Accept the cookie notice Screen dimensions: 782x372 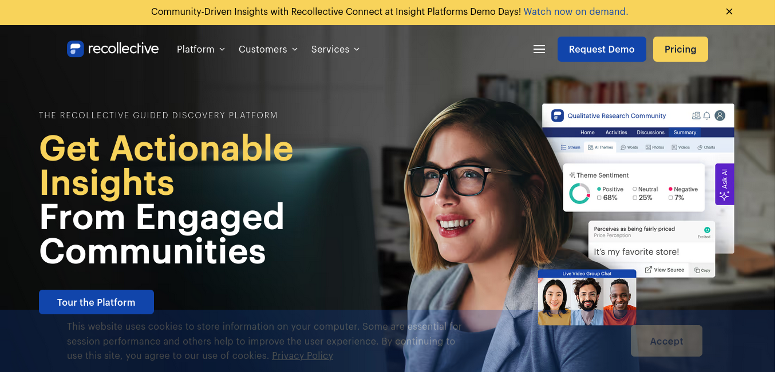coord(666,341)
